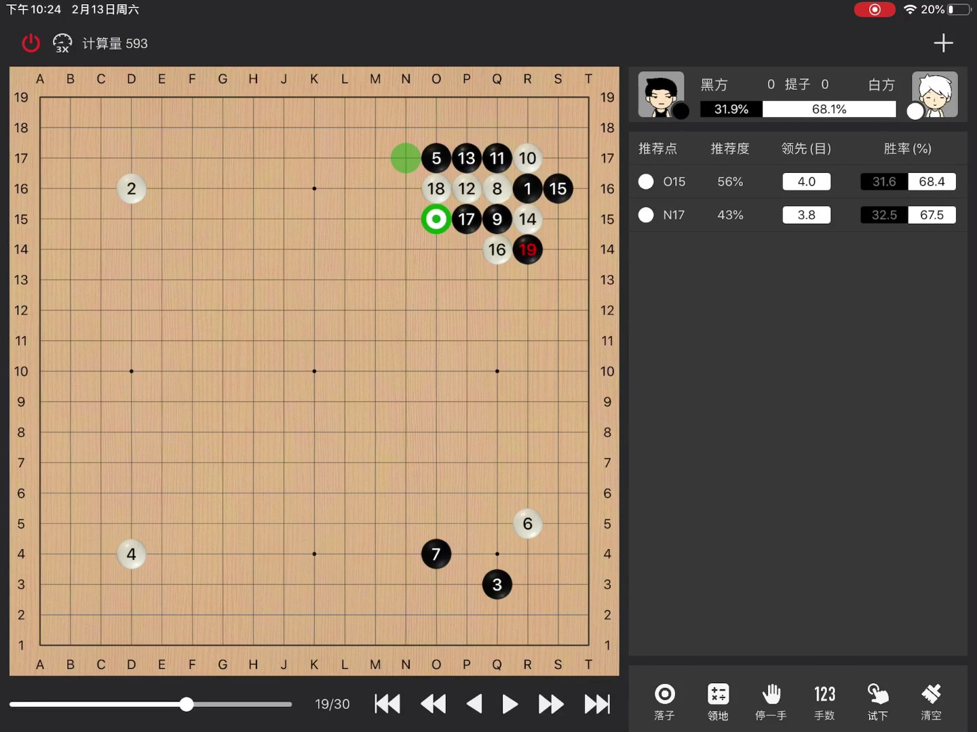977x732 pixels.
Task: Tap the black player avatar
Action: coord(662,94)
